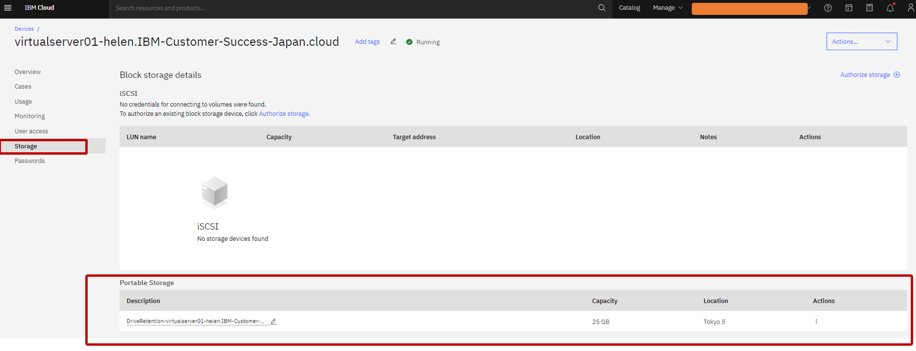
Task: Click the iSCSI empty-state cube image
Action: coord(215,193)
